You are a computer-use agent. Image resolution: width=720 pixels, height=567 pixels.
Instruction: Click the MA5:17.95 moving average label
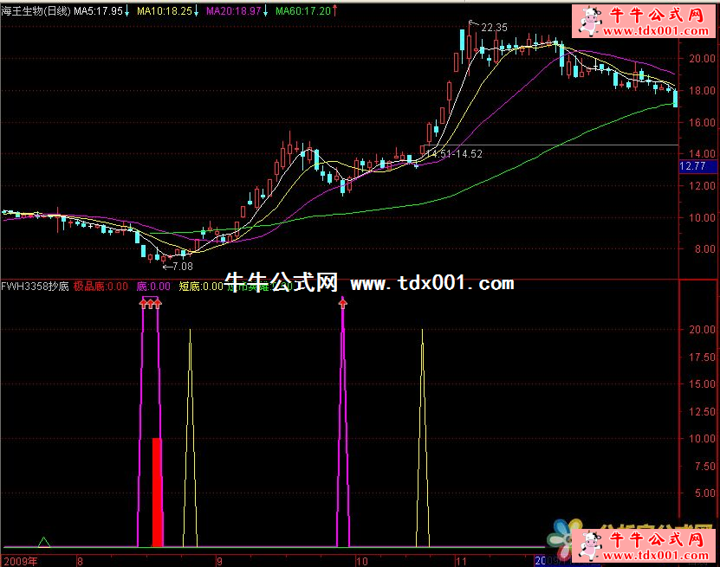98,10
